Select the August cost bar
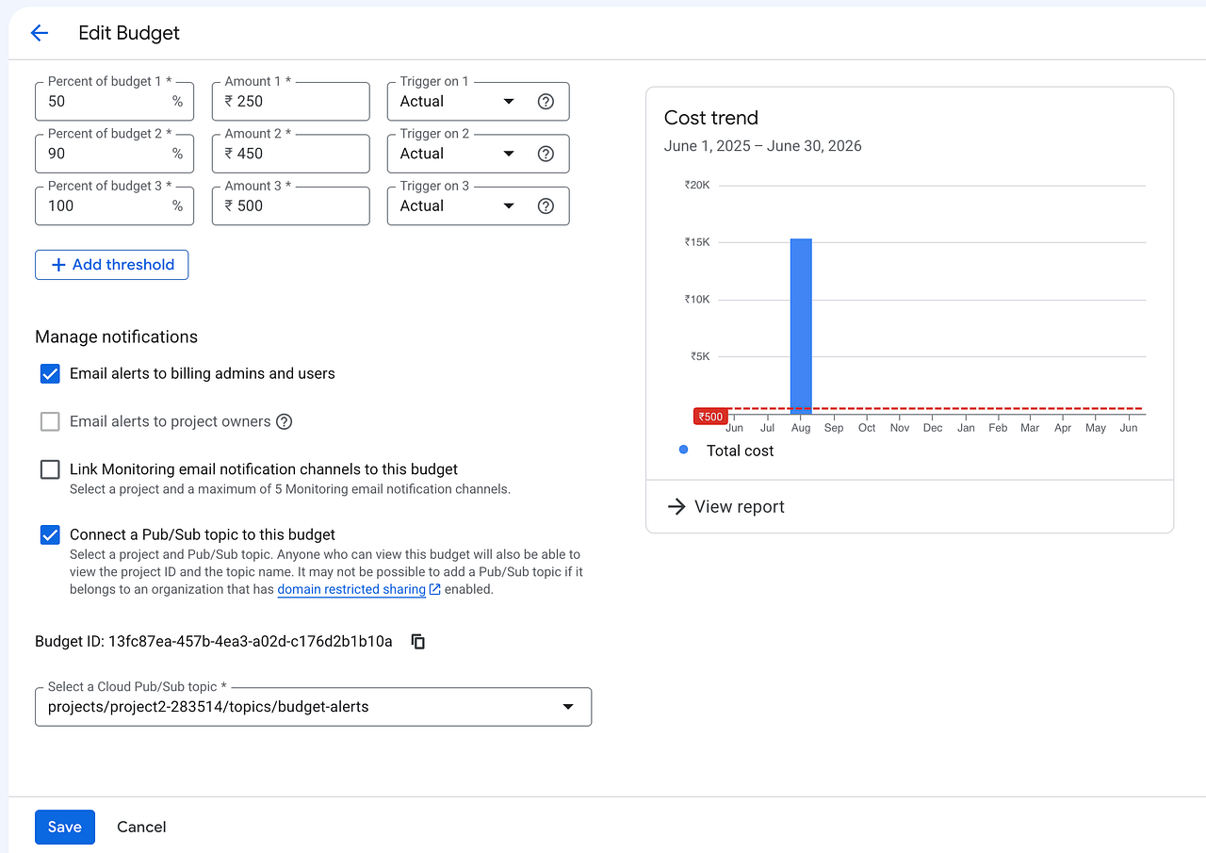1206x853 pixels. coord(801,326)
